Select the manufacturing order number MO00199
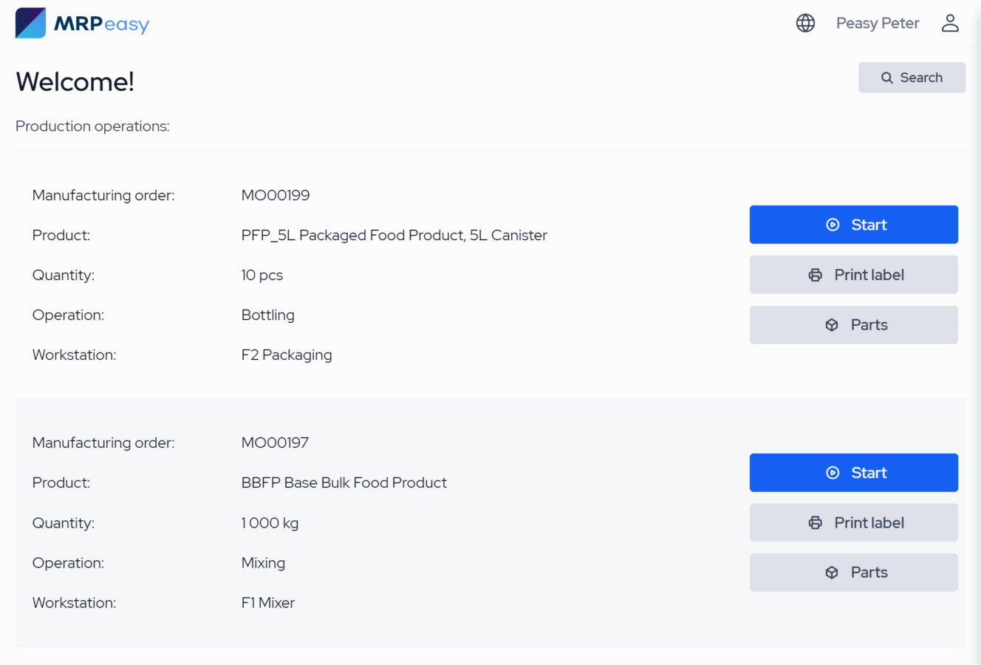This screenshot has width=981, height=665. [276, 195]
